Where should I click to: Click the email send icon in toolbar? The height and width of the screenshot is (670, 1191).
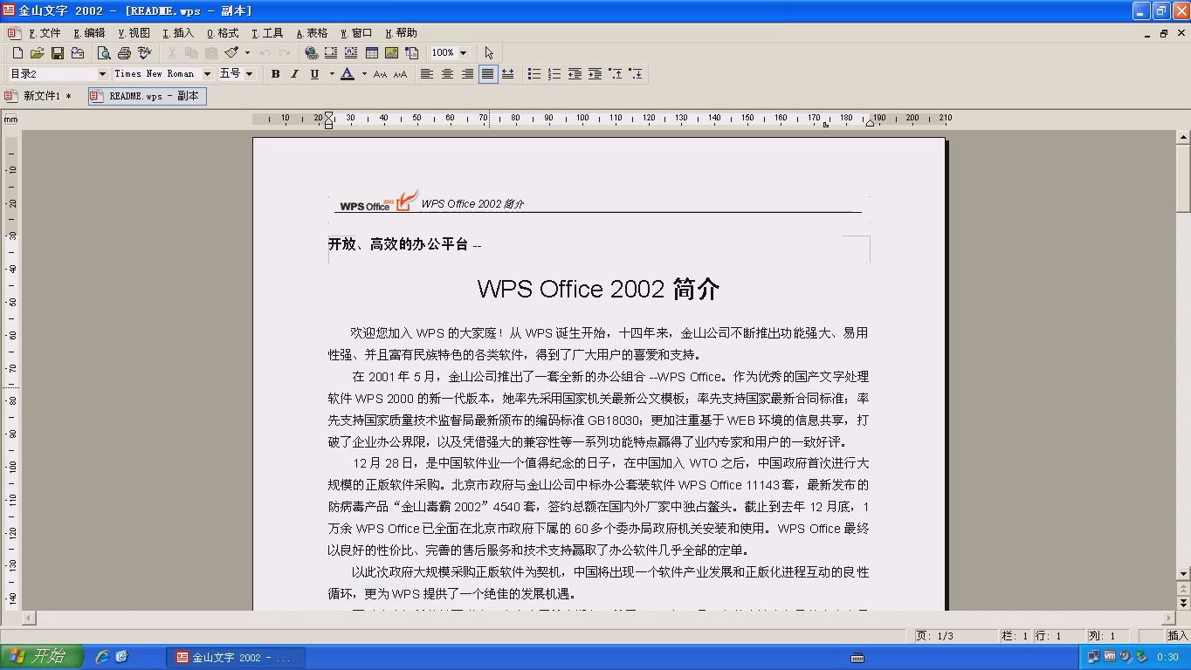(x=77, y=53)
